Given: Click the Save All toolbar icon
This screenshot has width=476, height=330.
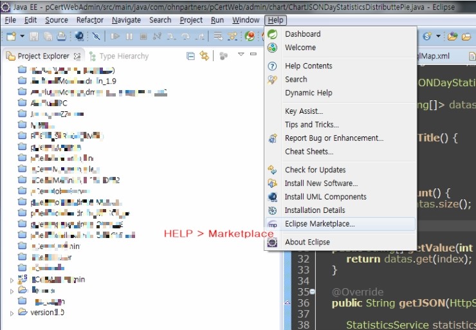Looking at the screenshot, I should point(48,37).
